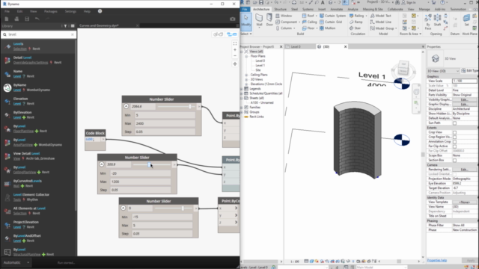This screenshot has width=479, height=269.
Task: Collapse the 500.9 Number Slider settings
Action: pos(102,164)
